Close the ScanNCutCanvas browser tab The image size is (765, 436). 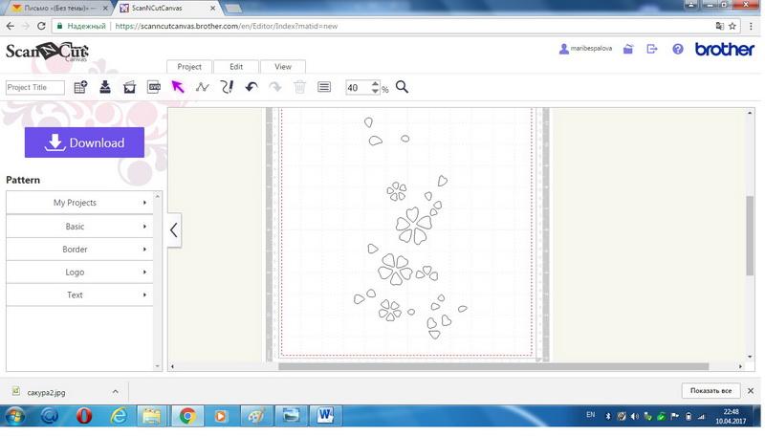(212, 9)
